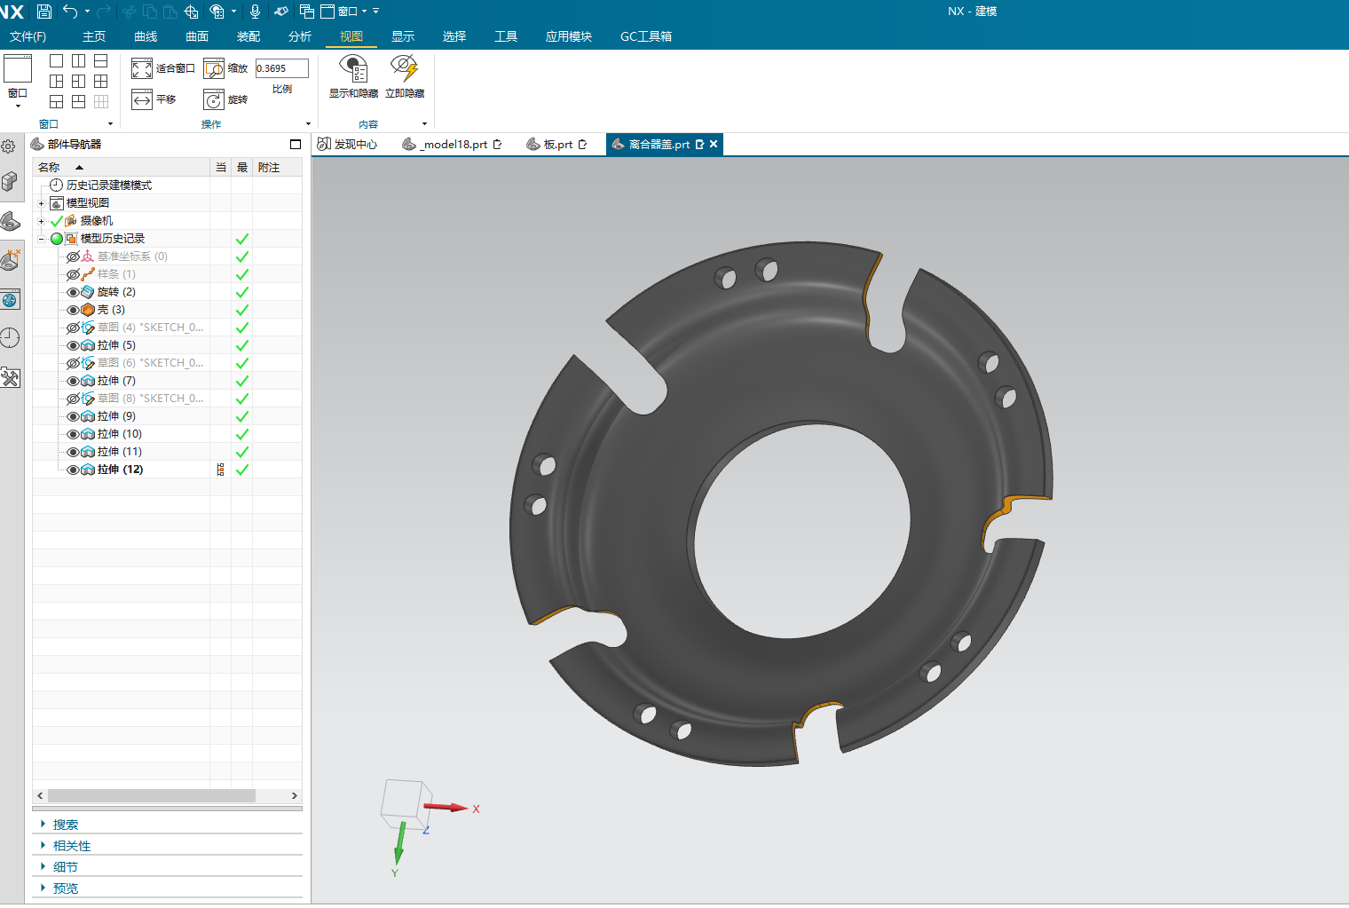This screenshot has width=1349, height=908.
Task: Open the Undo history dropdown arrow
Action: coord(87,12)
